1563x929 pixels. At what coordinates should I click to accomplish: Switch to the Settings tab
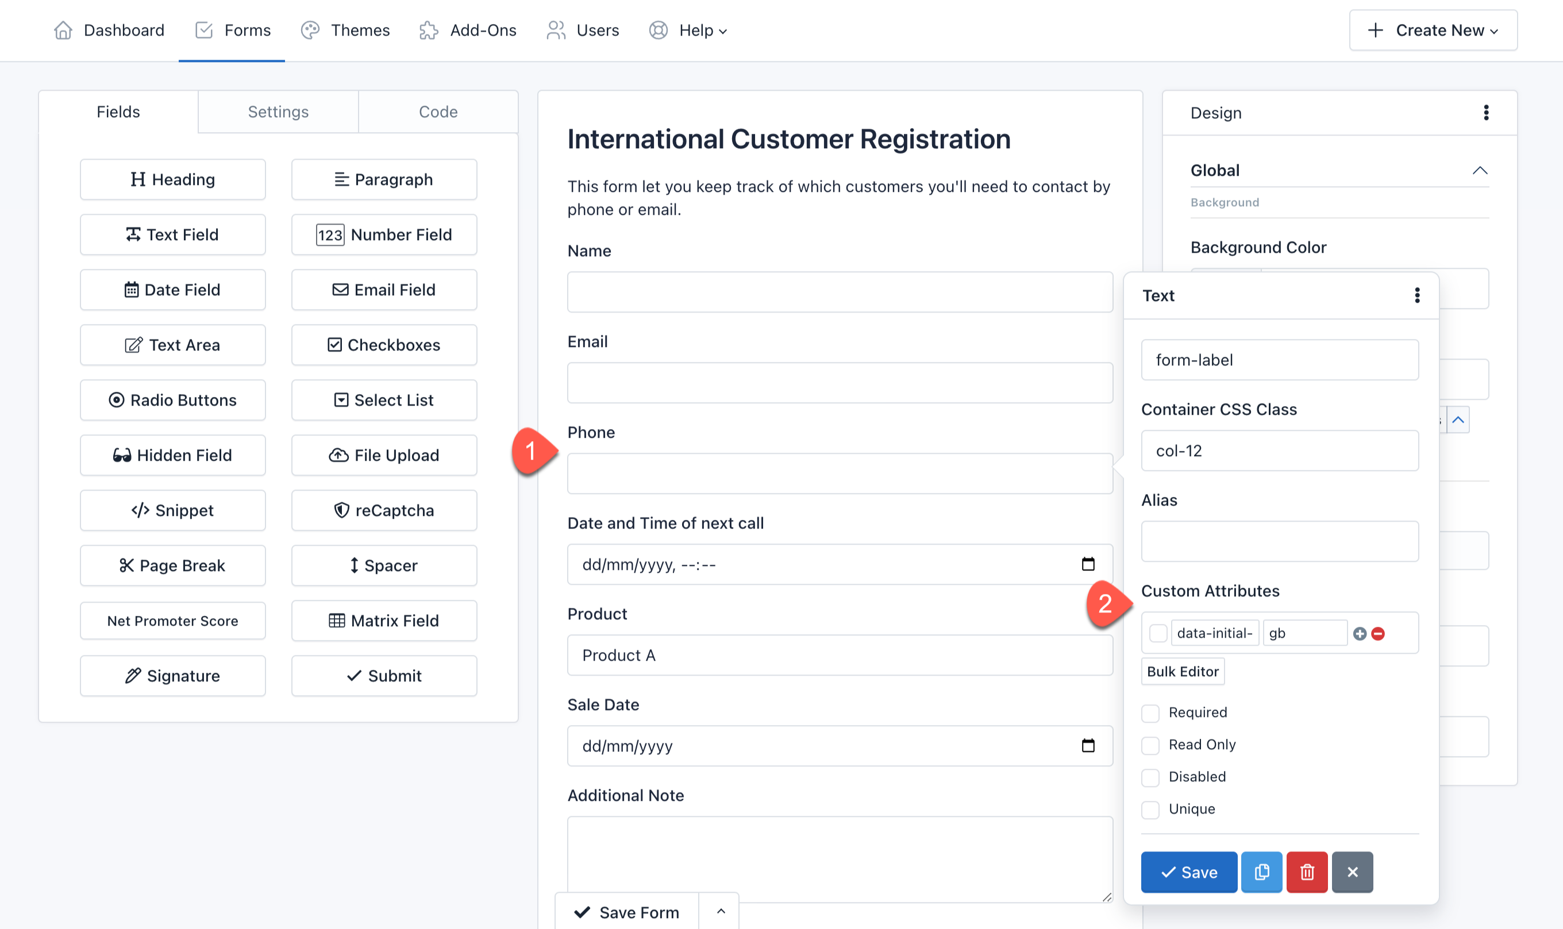click(x=278, y=111)
